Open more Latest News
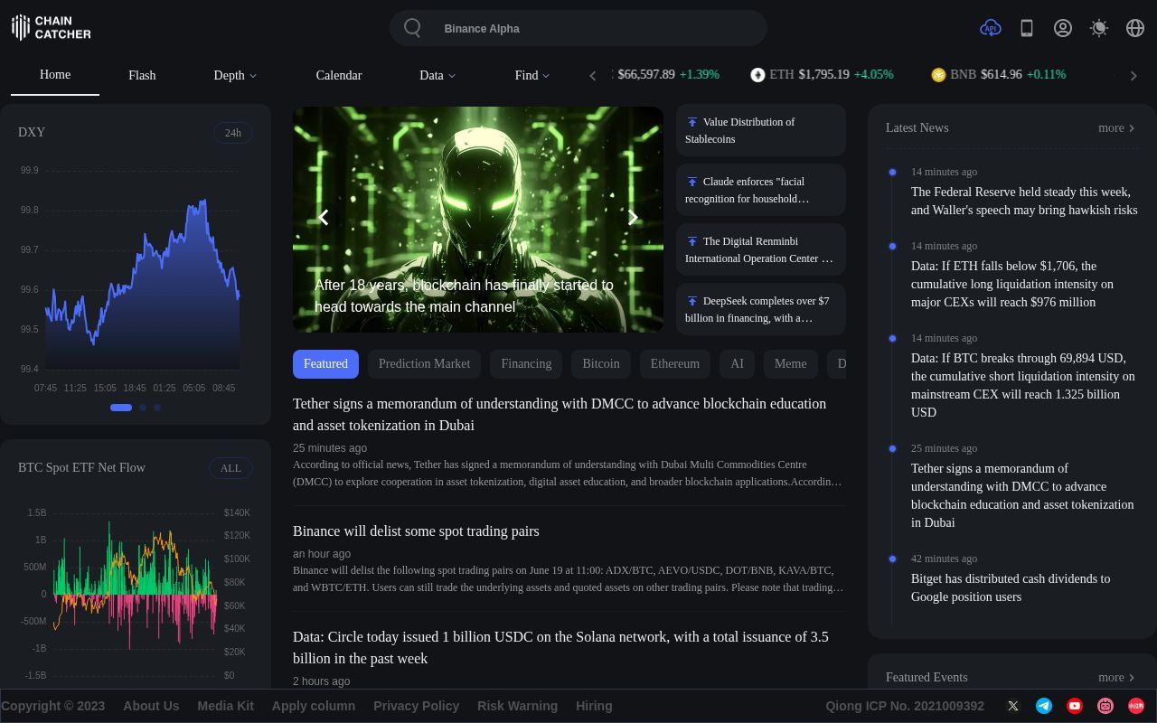 click(1116, 128)
